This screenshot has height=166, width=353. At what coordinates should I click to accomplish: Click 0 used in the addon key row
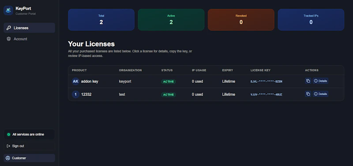coord(197,81)
